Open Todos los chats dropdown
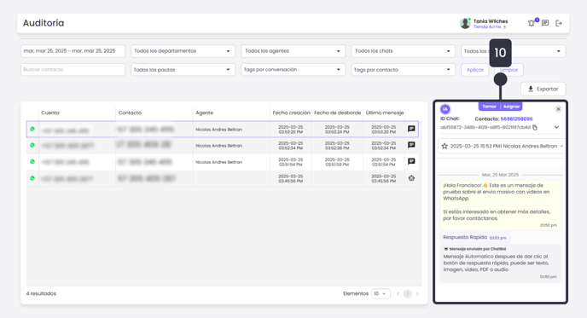 pos(403,51)
